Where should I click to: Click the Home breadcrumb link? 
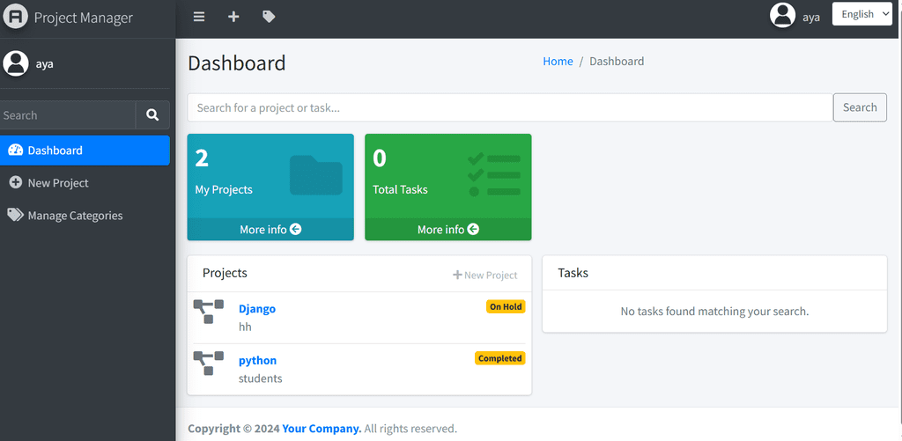[558, 62]
